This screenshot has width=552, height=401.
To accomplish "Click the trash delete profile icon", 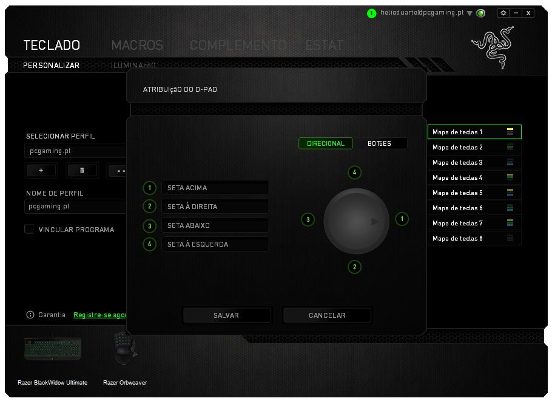I will (82, 171).
